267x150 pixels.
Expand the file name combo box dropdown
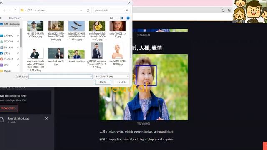point(91,77)
